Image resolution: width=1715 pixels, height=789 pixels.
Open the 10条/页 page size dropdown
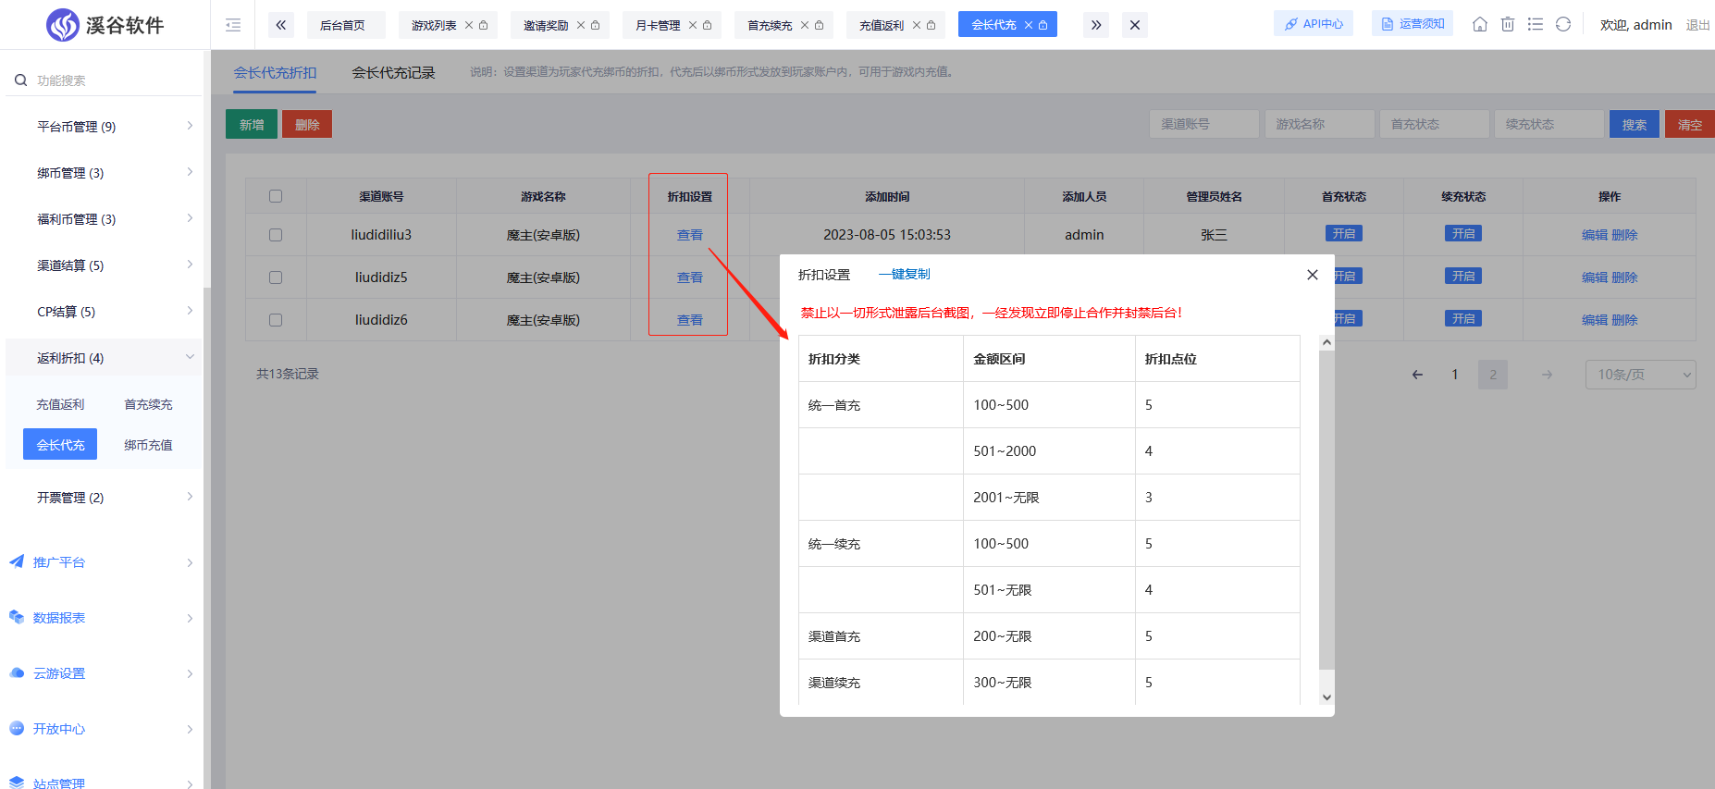[x=1640, y=375]
